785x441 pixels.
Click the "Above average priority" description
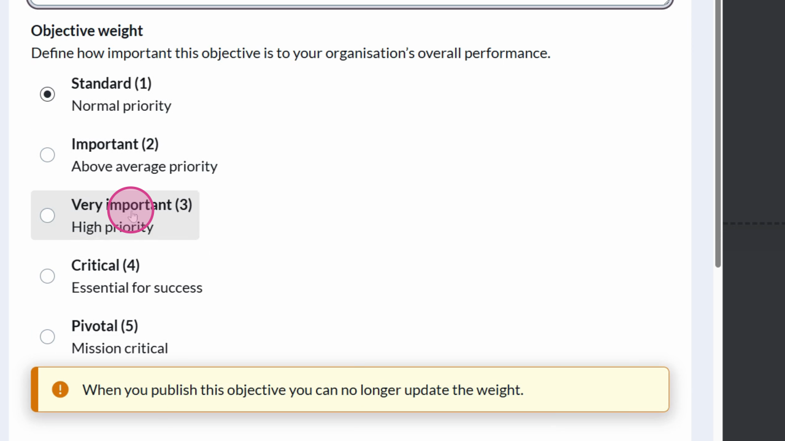click(144, 167)
